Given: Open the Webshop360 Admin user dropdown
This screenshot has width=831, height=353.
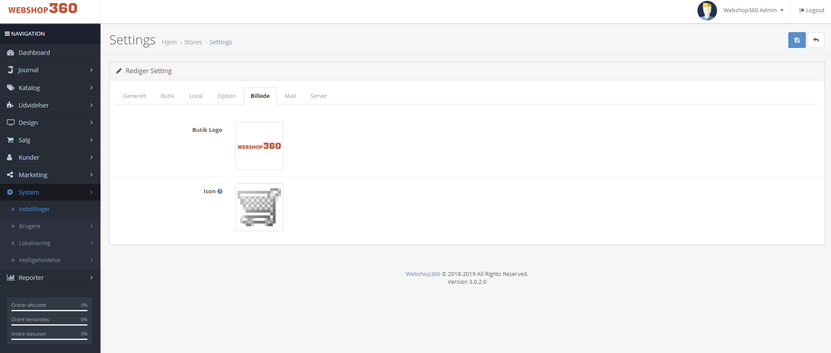Looking at the screenshot, I should (x=753, y=10).
